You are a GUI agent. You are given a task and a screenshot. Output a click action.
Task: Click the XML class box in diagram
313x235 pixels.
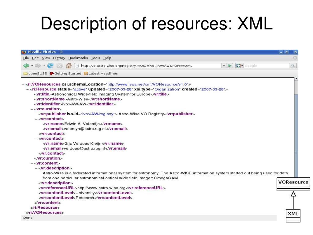click(293, 216)
